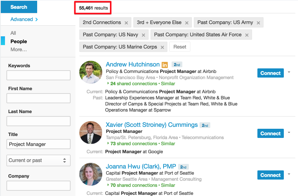This screenshot has height=196, width=298.
Task: Switch to the All search category
Action: (13, 33)
